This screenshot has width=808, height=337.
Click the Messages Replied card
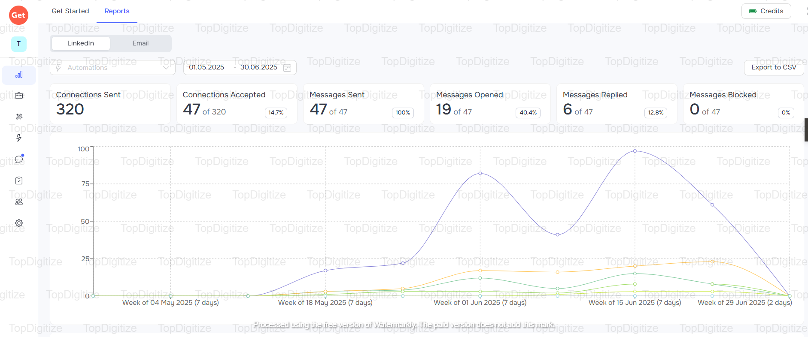[617, 104]
